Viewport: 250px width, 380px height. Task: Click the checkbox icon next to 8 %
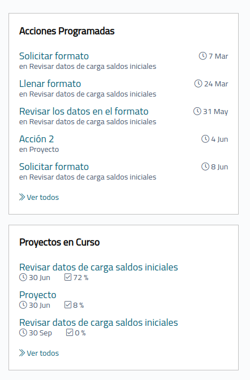pos(68,305)
